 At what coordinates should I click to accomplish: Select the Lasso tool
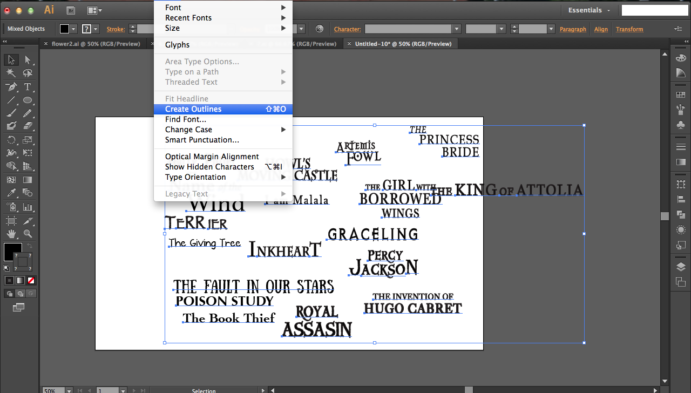[x=28, y=73]
